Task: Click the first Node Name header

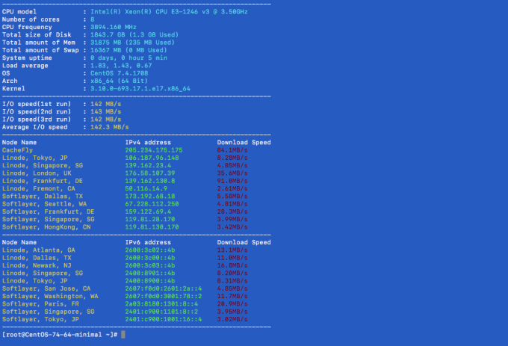Action: point(19,142)
